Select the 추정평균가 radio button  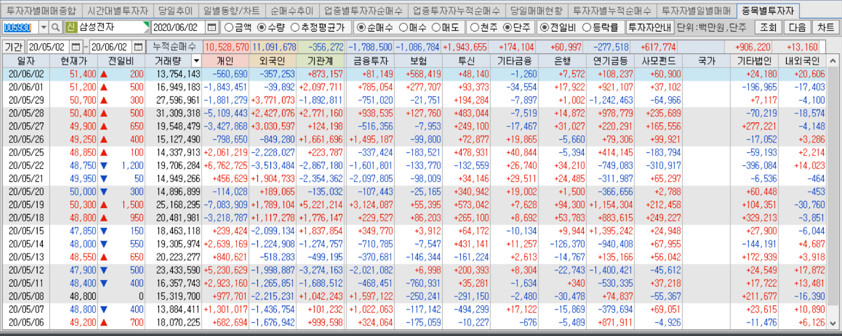(295, 27)
